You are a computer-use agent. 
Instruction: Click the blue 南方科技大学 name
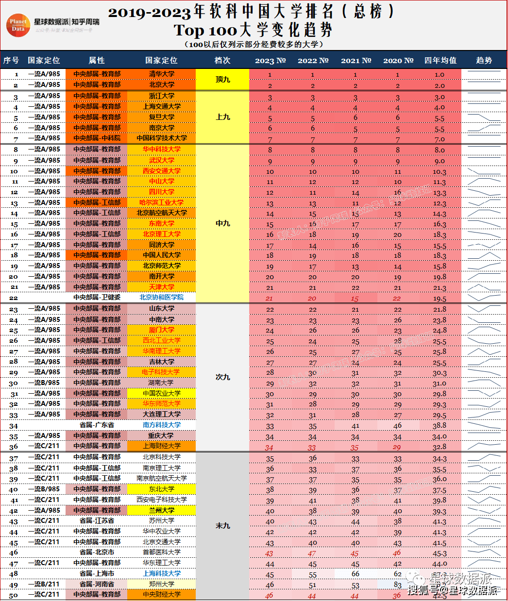[161, 425]
